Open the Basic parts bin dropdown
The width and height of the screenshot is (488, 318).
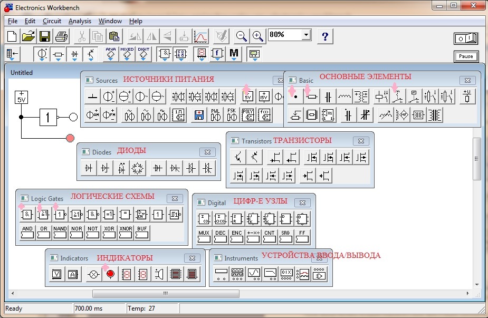(58, 54)
